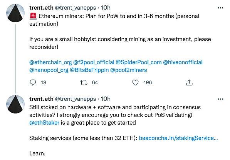This screenshot has width=230, height=160.
Task: Retweet the Ethereum miners tweet
Action: click(x=84, y=83)
